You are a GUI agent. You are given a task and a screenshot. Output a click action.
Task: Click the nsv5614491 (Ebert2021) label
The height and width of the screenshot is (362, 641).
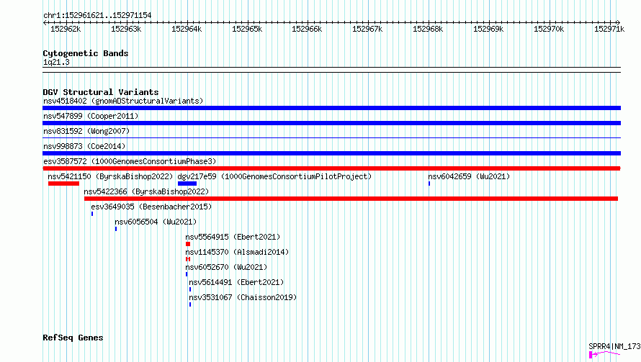pos(236,282)
